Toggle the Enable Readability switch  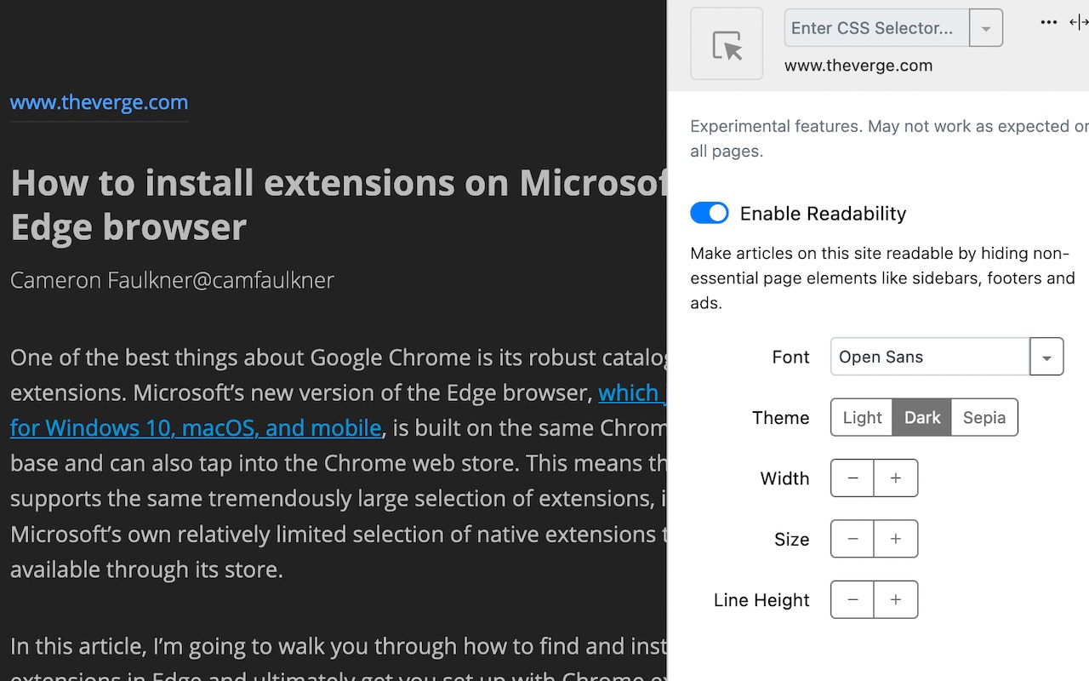tap(710, 213)
